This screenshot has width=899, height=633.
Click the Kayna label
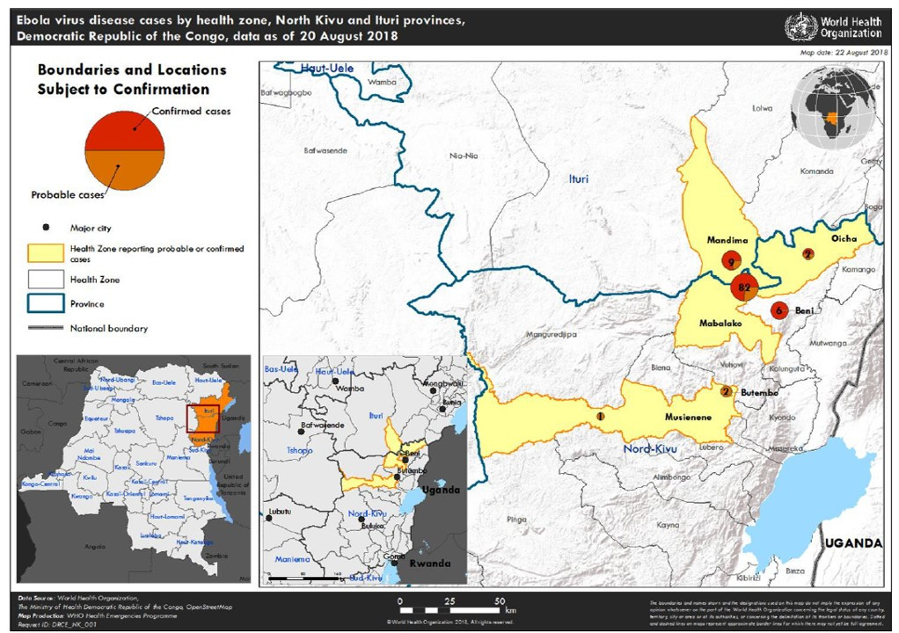click(x=668, y=524)
